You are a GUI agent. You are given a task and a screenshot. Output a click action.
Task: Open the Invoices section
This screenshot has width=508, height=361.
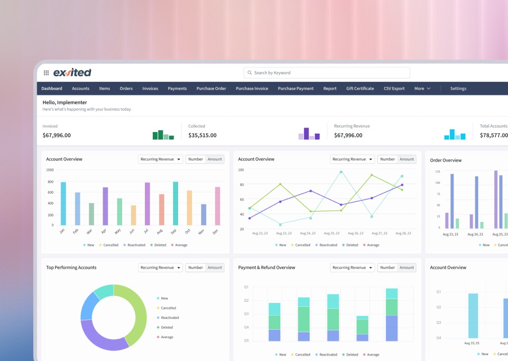[150, 88]
